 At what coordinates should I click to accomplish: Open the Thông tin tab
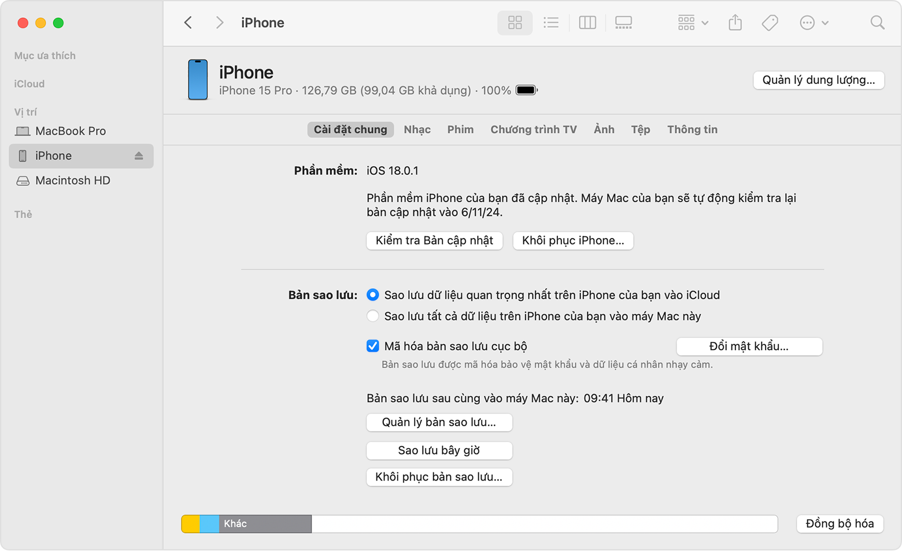click(x=692, y=129)
